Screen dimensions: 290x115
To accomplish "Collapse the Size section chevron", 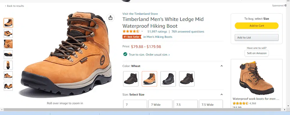I will (x=221, y=94).
